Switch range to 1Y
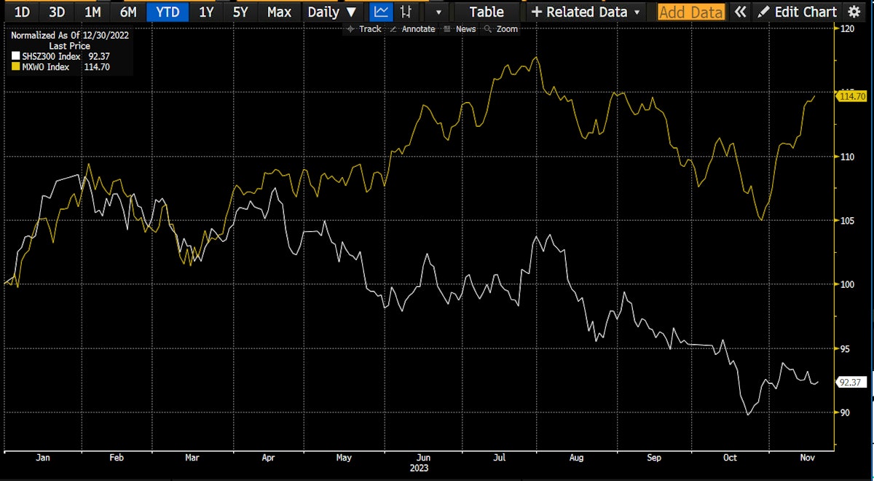 (x=206, y=12)
